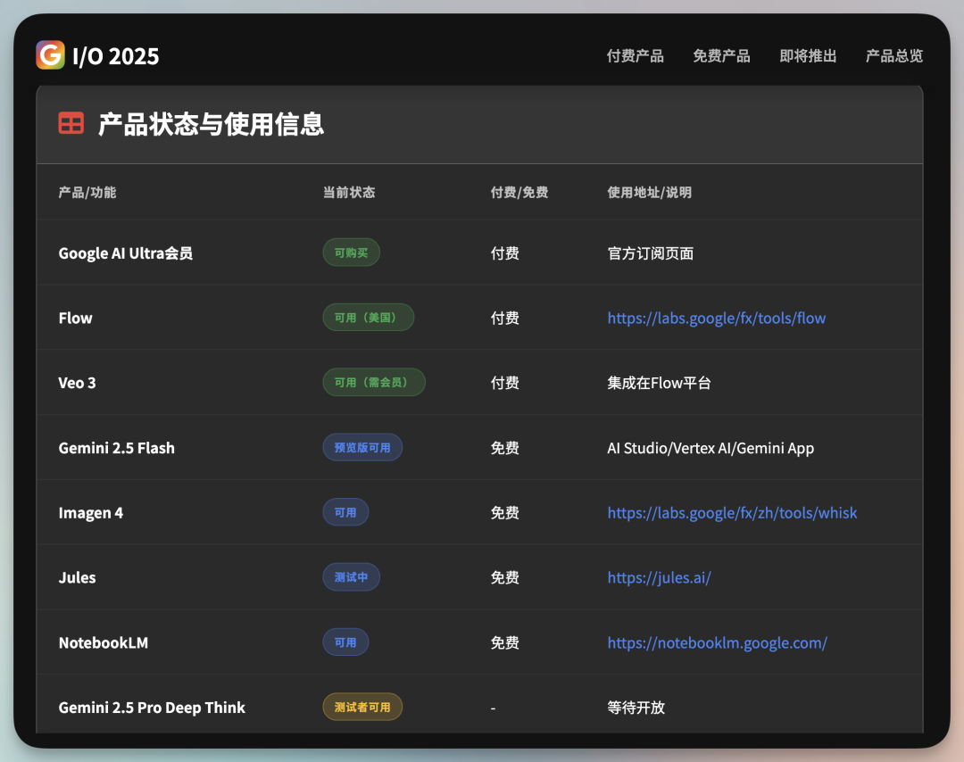
Task: Click the 官方订阅页面 cell
Action: point(651,253)
